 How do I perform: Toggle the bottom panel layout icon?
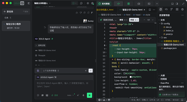tap(172, 4)
